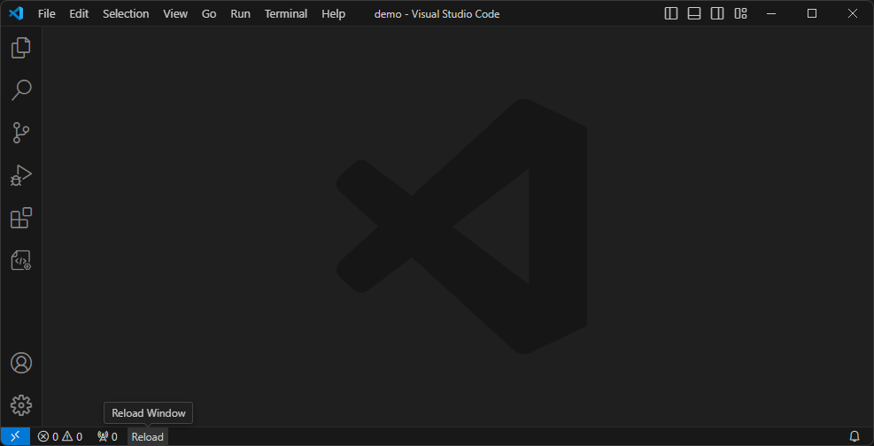Toggle Panel layout button
This screenshot has width=874, height=446.
pos(694,13)
